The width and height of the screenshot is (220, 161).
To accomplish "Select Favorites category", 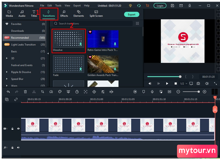I will point(24,24).
